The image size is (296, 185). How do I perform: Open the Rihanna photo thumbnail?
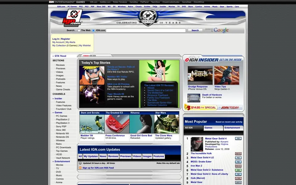[x=142, y=124]
